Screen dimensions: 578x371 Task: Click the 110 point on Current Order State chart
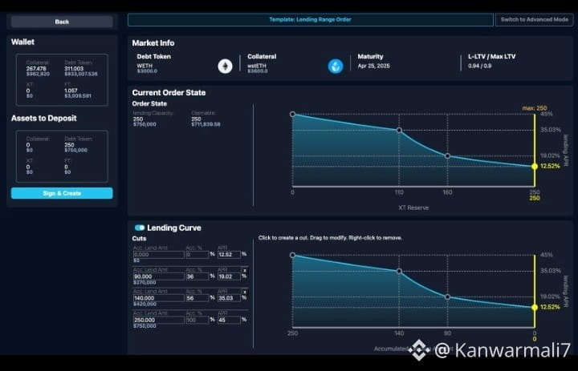399,131
